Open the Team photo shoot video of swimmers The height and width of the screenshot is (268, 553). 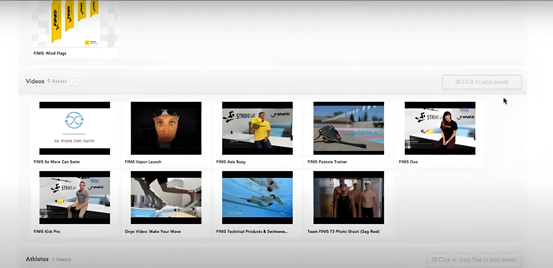(x=348, y=197)
